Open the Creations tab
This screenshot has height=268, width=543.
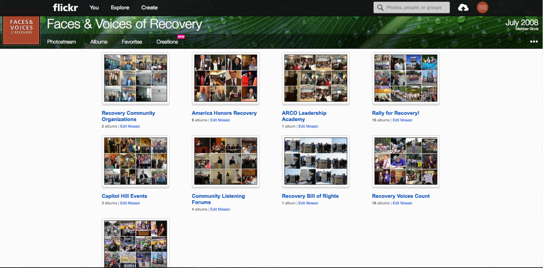pyautogui.click(x=167, y=42)
